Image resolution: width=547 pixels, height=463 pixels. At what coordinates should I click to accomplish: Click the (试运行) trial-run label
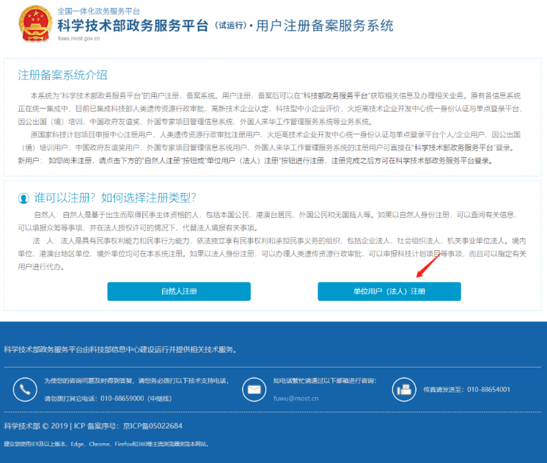[x=229, y=26]
